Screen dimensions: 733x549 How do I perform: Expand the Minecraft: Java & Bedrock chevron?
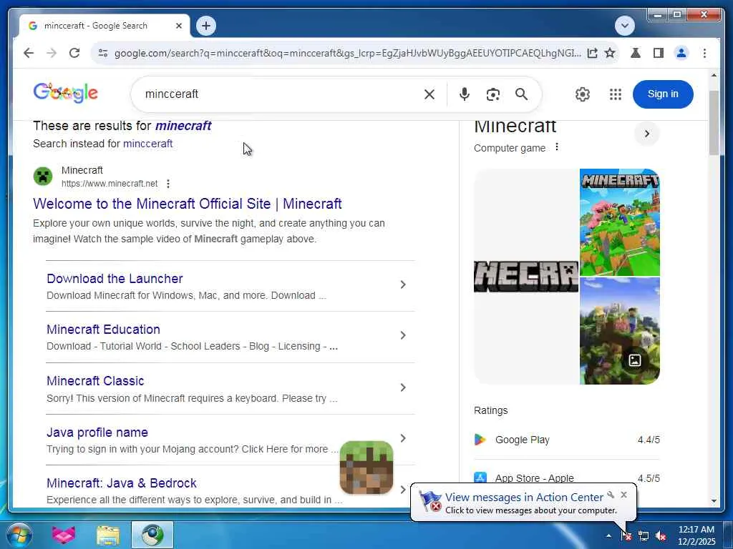pos(402,489)
